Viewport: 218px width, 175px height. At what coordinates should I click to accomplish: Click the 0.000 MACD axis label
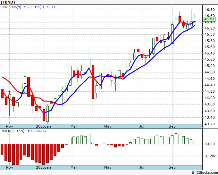210,144
